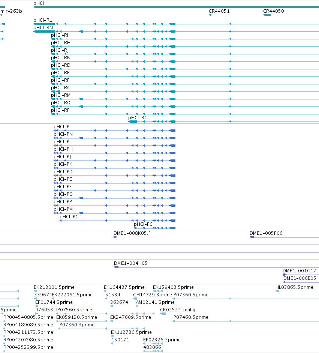Select transcript pHCl-RC label

point(138,117)
